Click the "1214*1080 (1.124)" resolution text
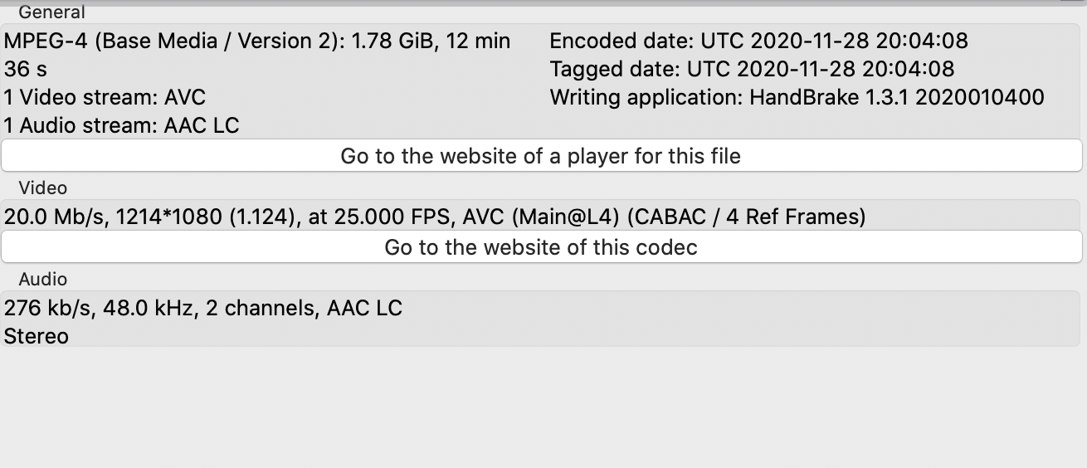 point(207,217)
